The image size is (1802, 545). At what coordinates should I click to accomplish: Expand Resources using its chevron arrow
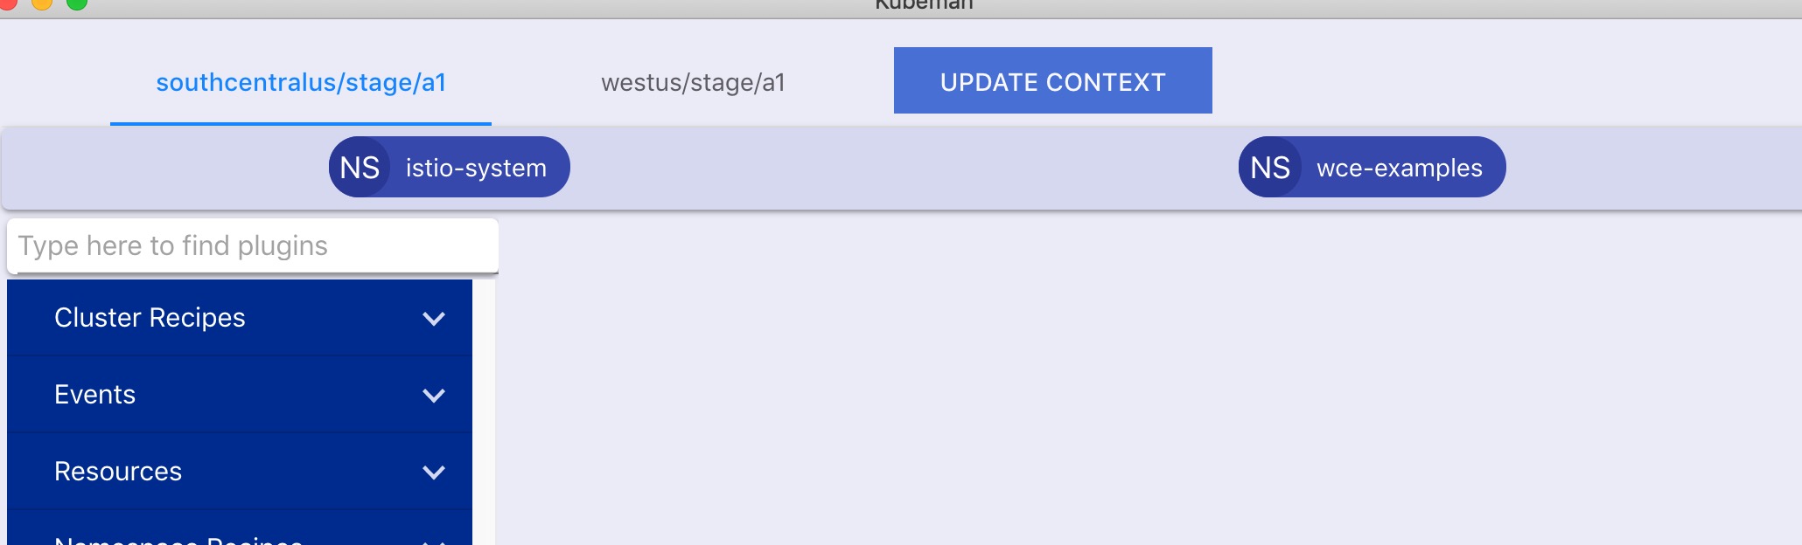click(434, 473)
